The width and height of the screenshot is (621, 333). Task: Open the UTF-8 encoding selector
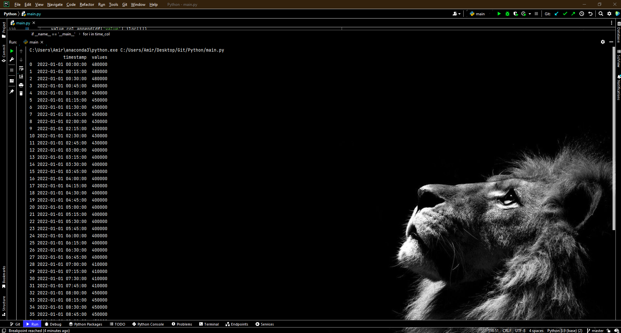point(520,330)
